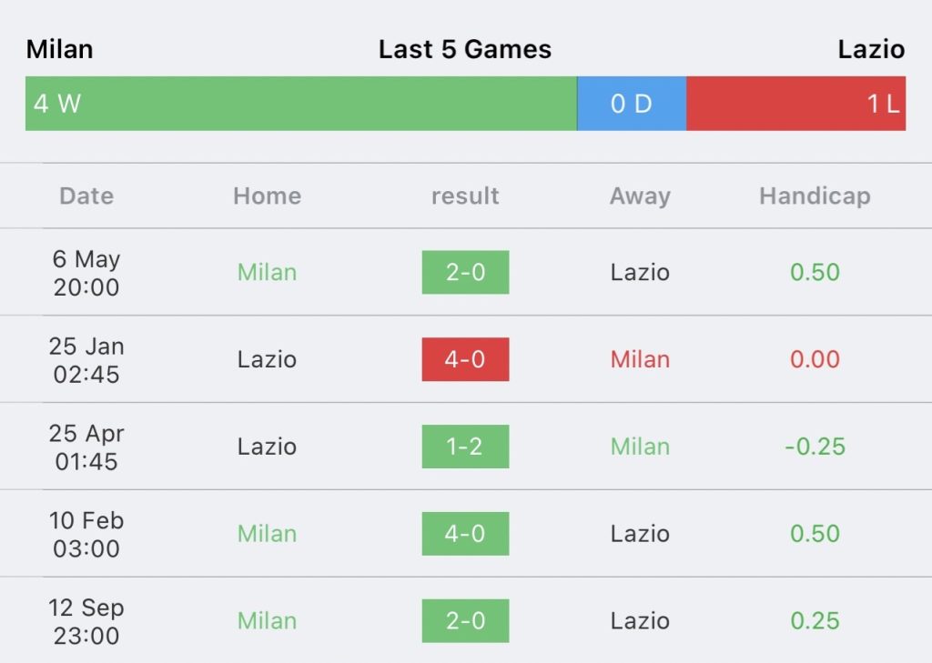Open the 2-0 result on 6 May
The width and height of the screenshot is (932, 663).
(x=465, y=272)
